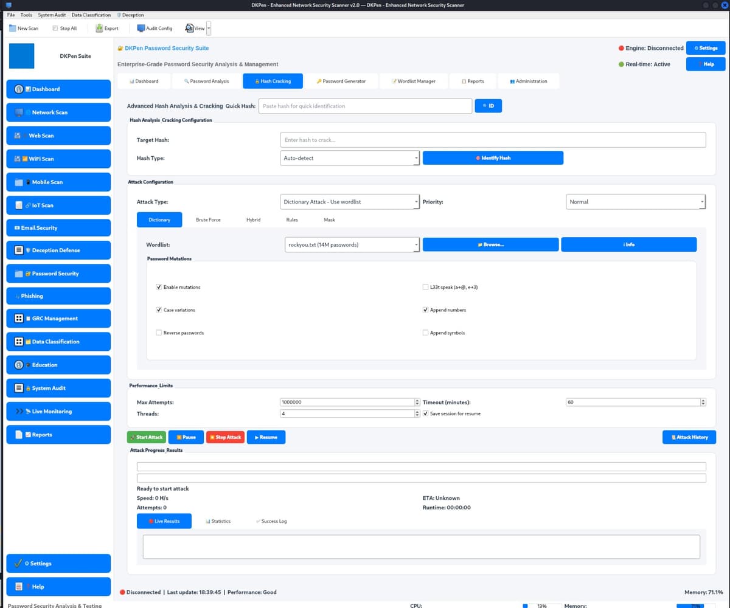Open the Hash Type dropdown
The image size is (730, 608).
tap(416, 157)
